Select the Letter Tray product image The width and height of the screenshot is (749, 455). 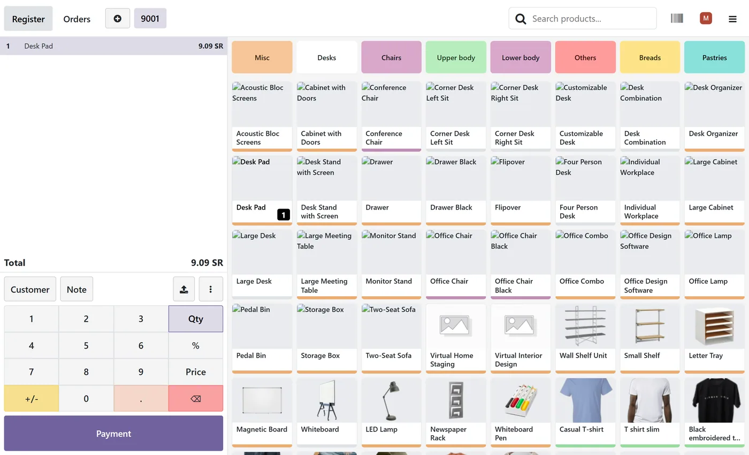point(714,326)
